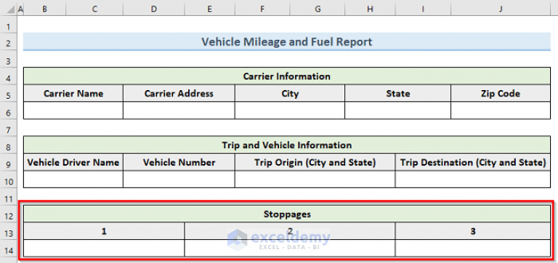Select the Zip Code header cell
This screenshot has width=558, height=263.
[501, 93]
